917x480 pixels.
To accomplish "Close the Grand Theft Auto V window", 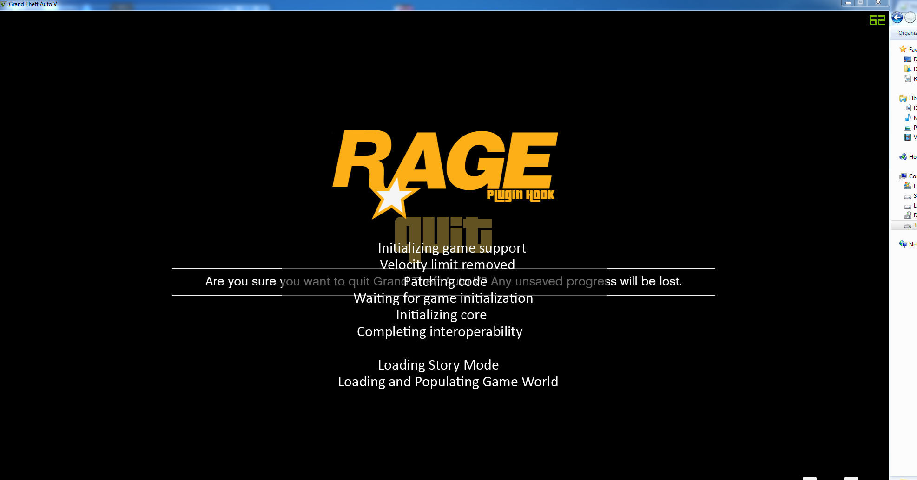I will 878,3.
